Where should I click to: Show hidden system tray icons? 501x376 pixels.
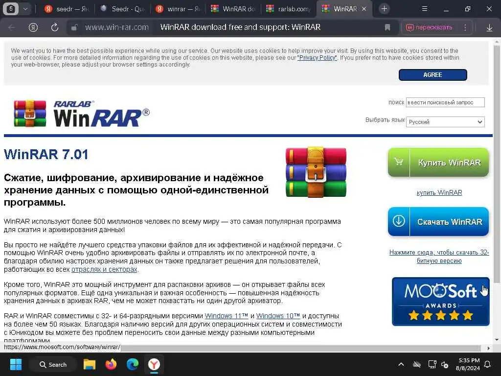(x=401, y=364)
